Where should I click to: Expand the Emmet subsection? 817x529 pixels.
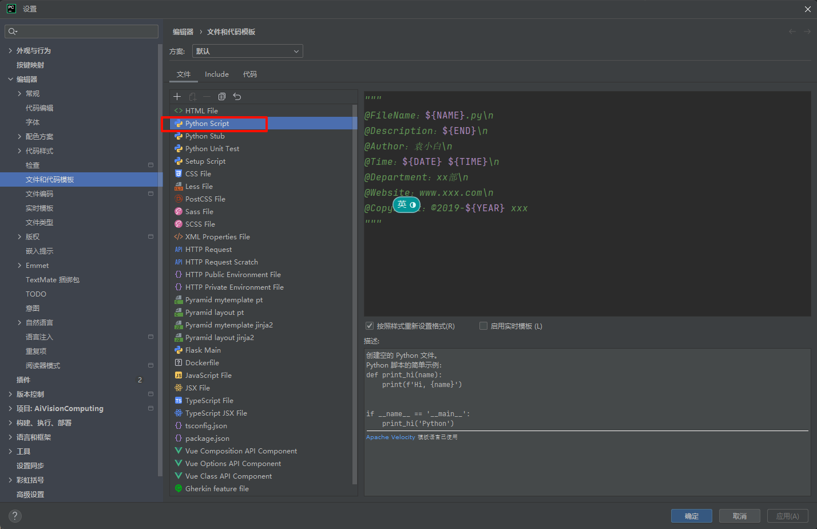click(19, 266)
